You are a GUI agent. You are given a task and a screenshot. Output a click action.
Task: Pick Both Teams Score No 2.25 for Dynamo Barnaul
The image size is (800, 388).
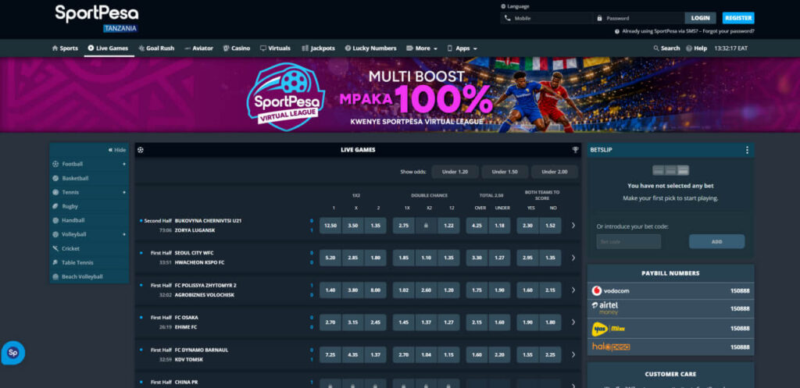(x=551, y=355)
